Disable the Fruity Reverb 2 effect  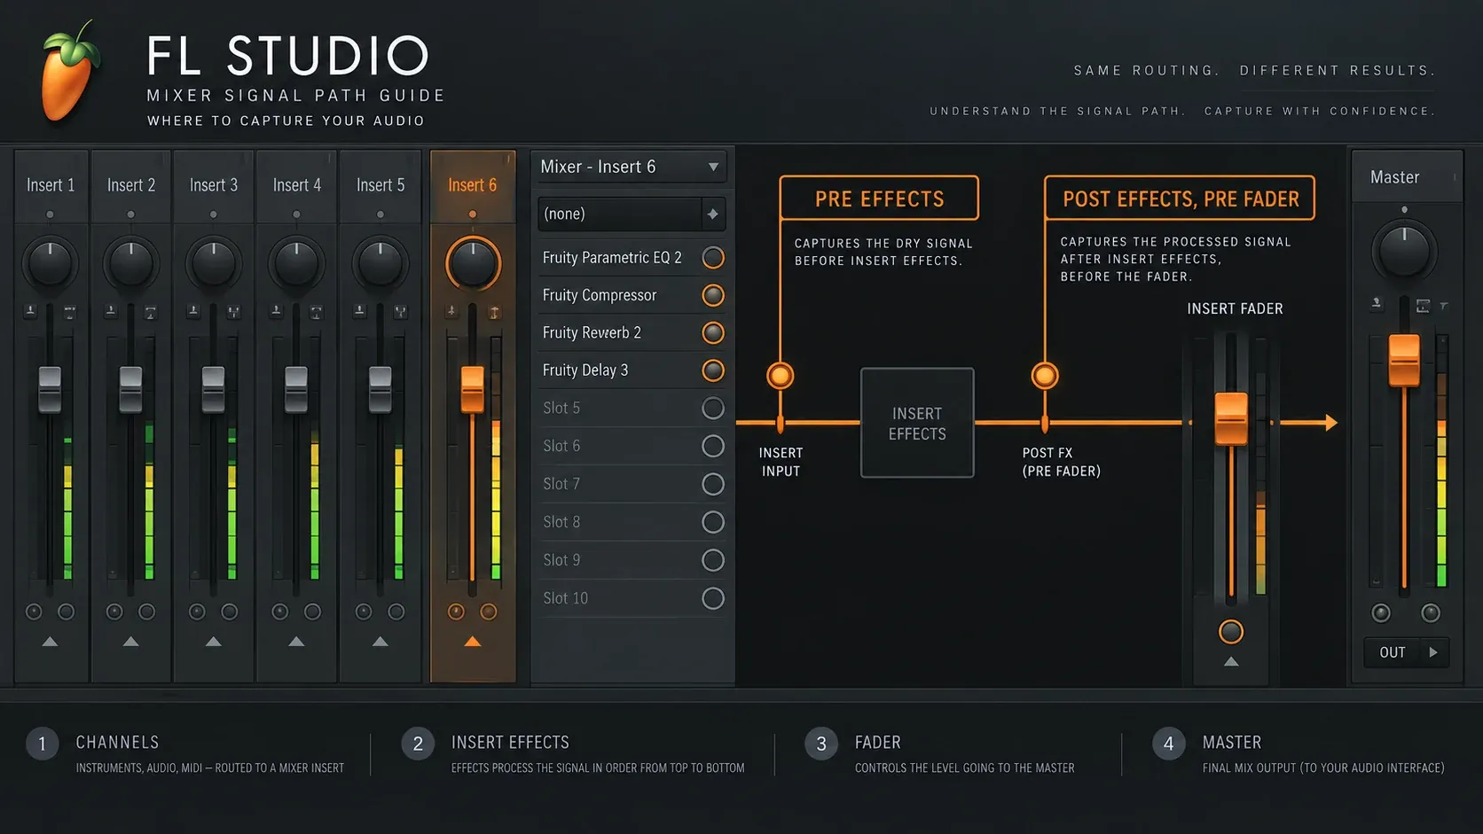point(713,332)
